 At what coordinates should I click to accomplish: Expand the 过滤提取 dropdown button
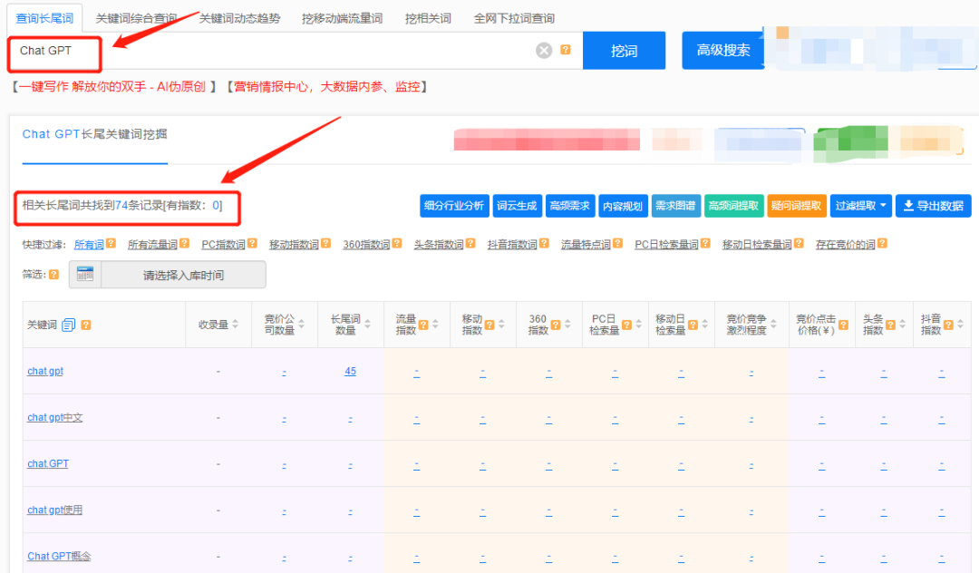tap(861, 206)
